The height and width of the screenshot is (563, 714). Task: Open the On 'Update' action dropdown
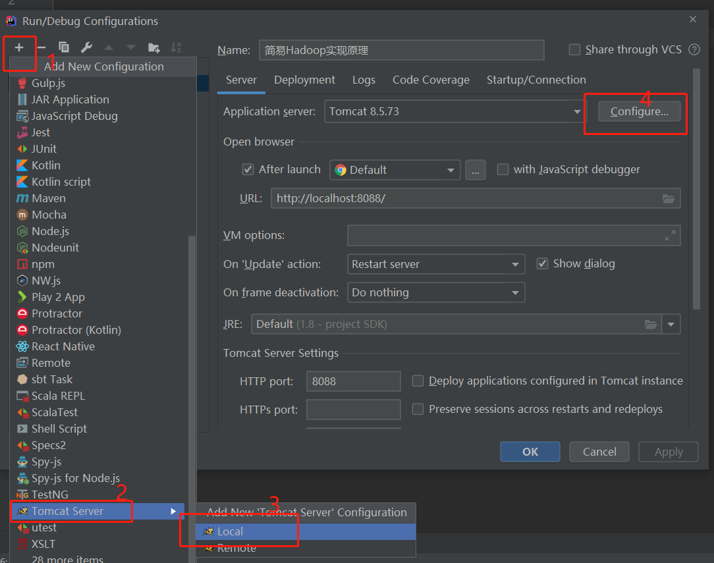point(436,264)
